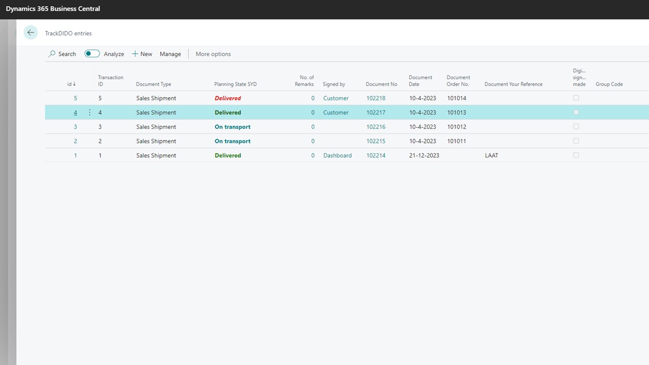Click remarks count for document 102214
Viewport: 649px width, 365px height.
click(x=313, y=156)
